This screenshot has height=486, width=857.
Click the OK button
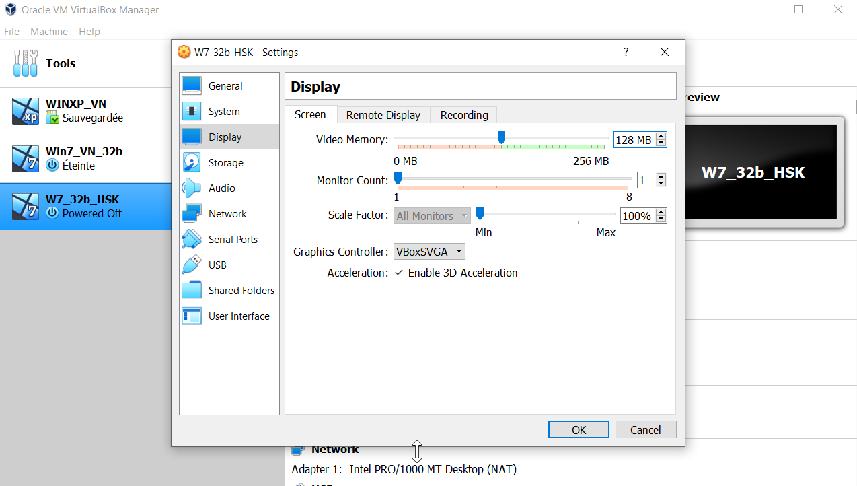click(x=579, y=430)
